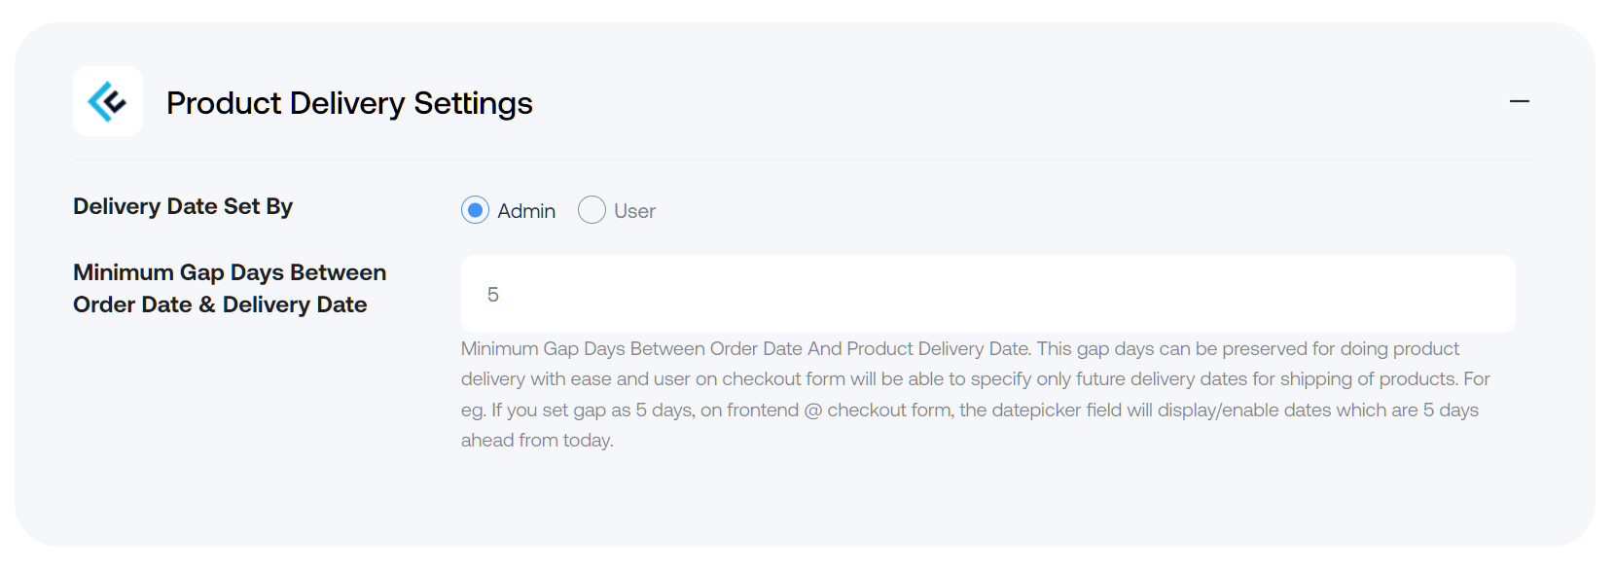
Task: Click the Admin option label
Action: click(x=526, y=211)
